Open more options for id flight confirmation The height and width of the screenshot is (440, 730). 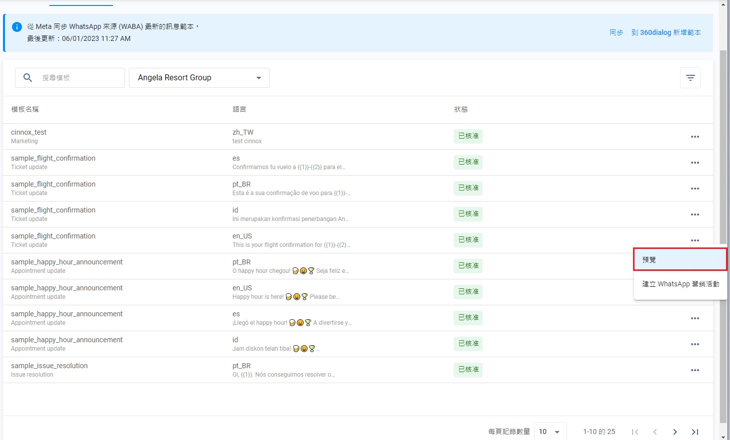[x=695, y=215]
